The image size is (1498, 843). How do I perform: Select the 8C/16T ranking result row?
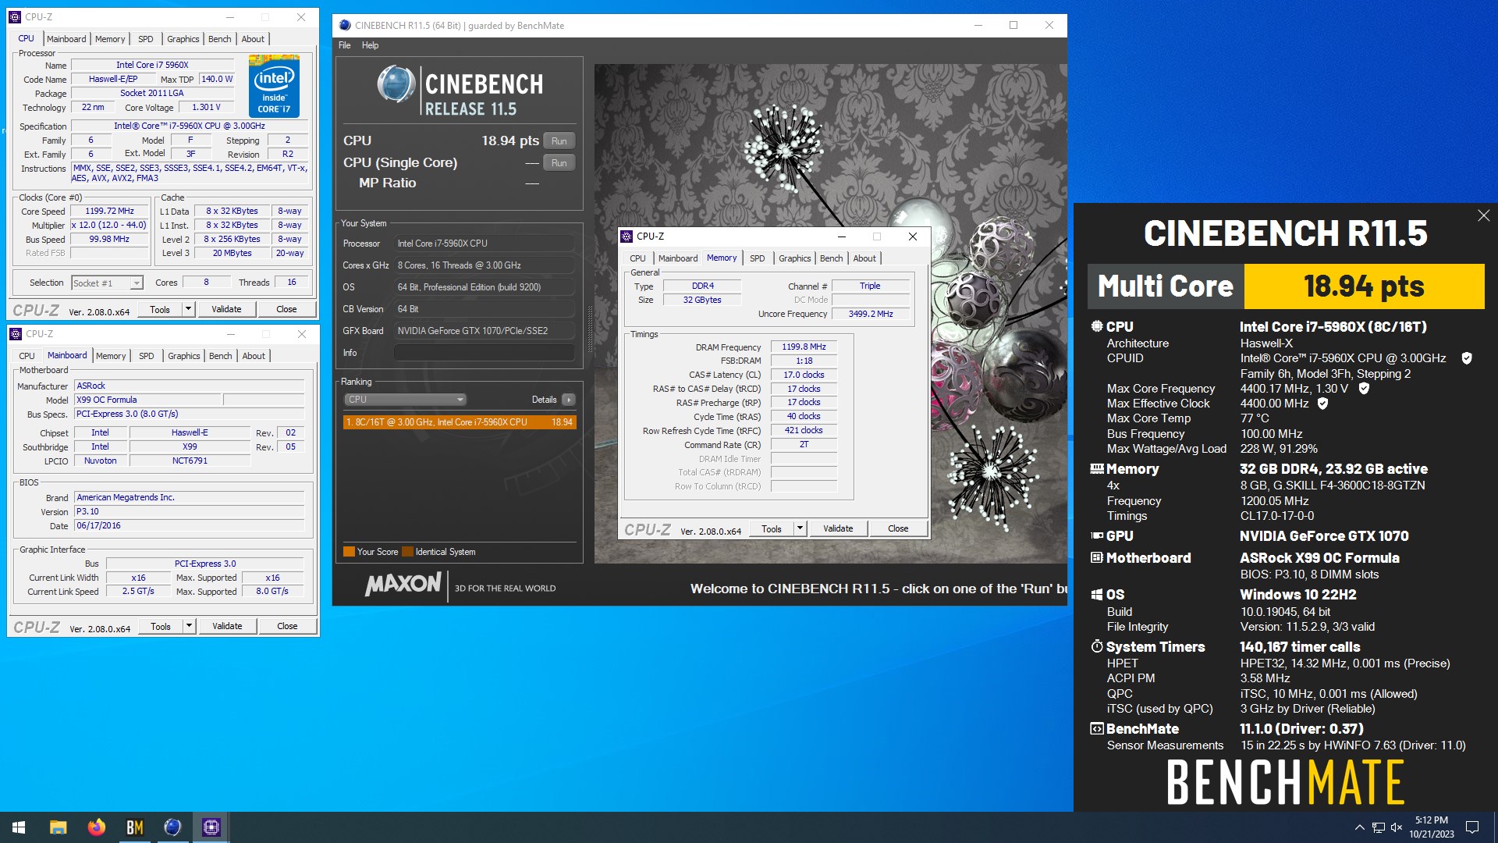coord(460,422)
